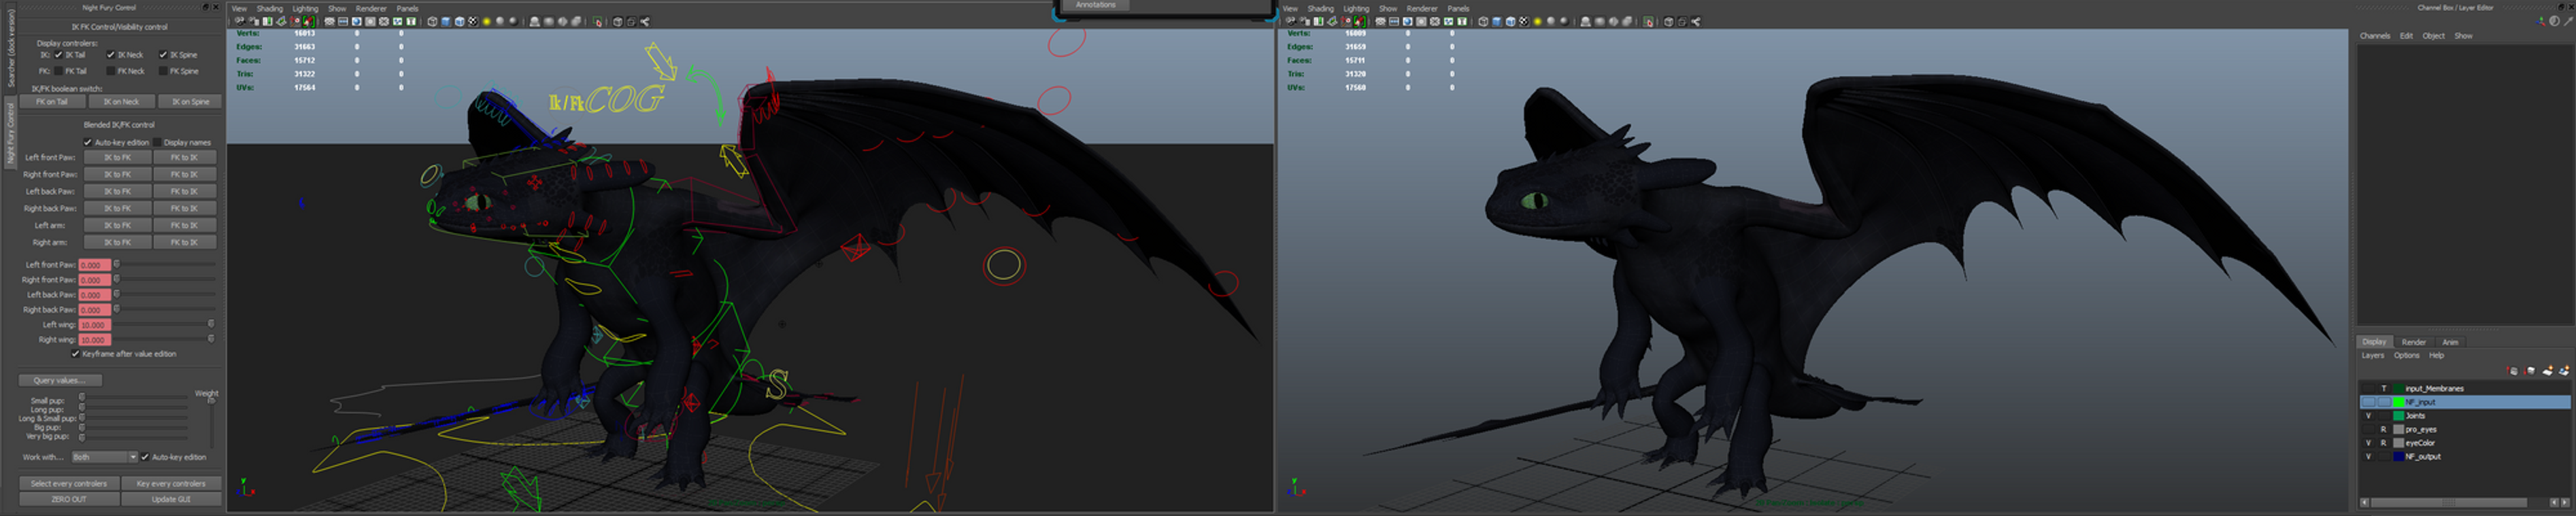Open Lighting menu in clean-model viewport
Image resolution: width=2576 pixels, height=516 pixels.
(1356, 8)
